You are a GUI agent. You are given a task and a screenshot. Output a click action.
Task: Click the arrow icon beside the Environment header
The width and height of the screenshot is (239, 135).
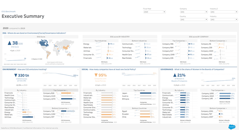click(78, 70)
